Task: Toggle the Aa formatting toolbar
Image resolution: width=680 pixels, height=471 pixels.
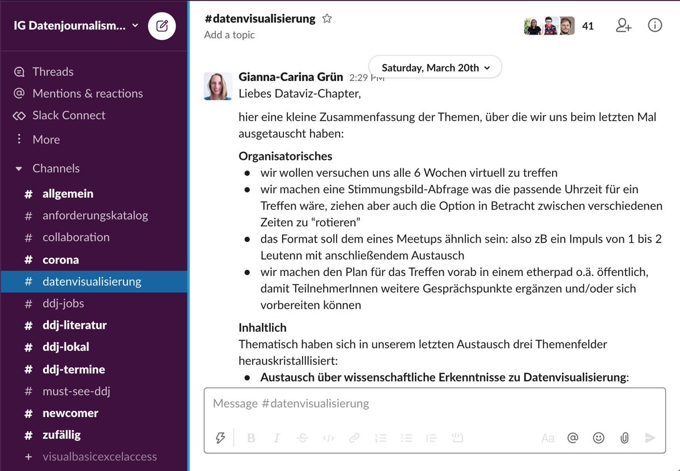Action: [547, 438]
